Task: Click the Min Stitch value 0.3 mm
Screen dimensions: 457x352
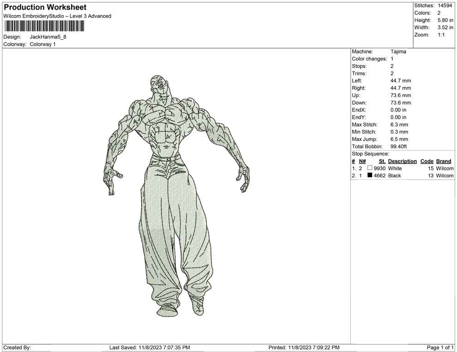Action: click(x=399, y=132)
